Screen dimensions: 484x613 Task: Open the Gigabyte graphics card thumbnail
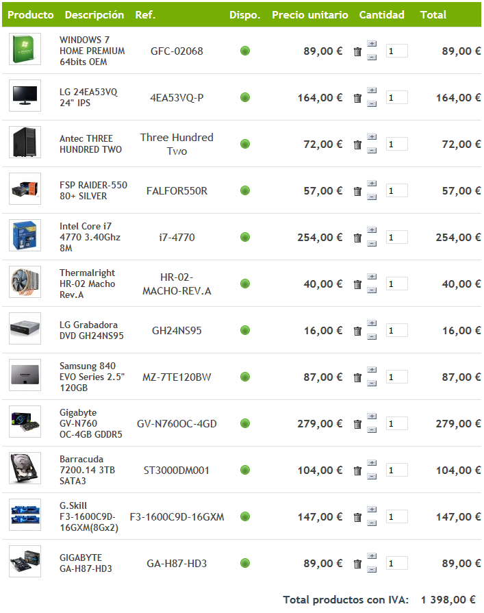[x=25, y=421]
